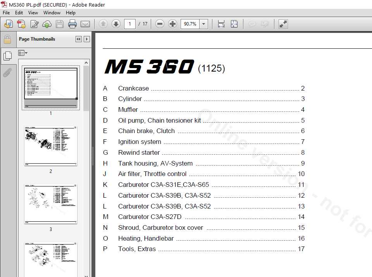
Task: Click the zoom out minus button
Action: [160, 24]
